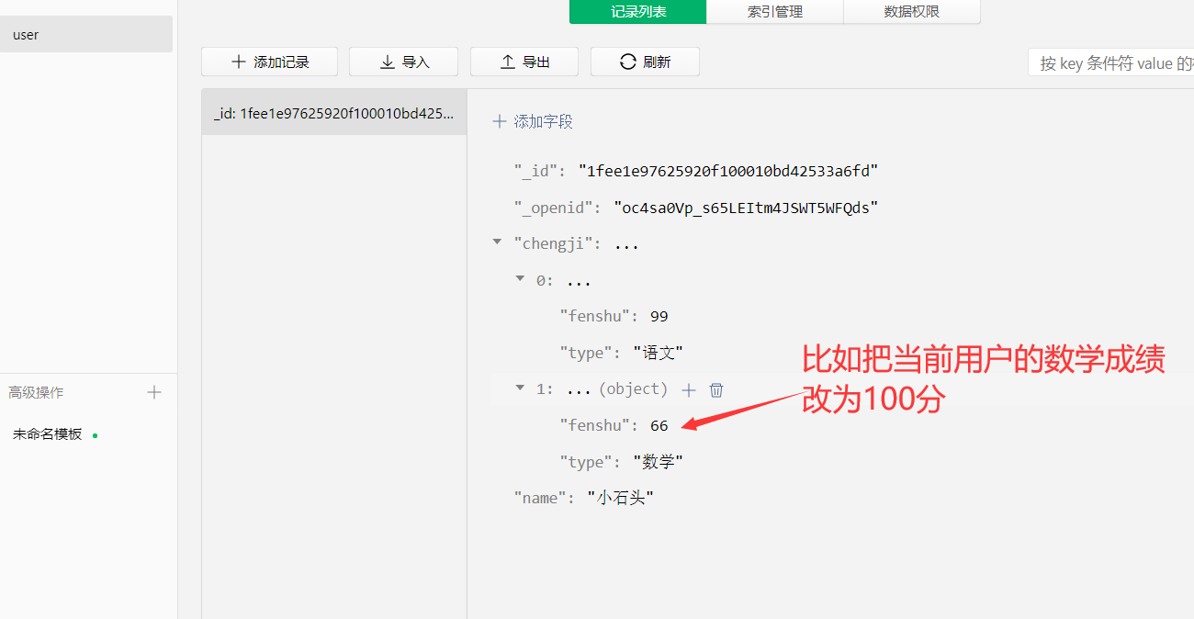Screen dimensions: 1194x619
Task: Click the 导出 upload-arrow icon
Action: 507,62
